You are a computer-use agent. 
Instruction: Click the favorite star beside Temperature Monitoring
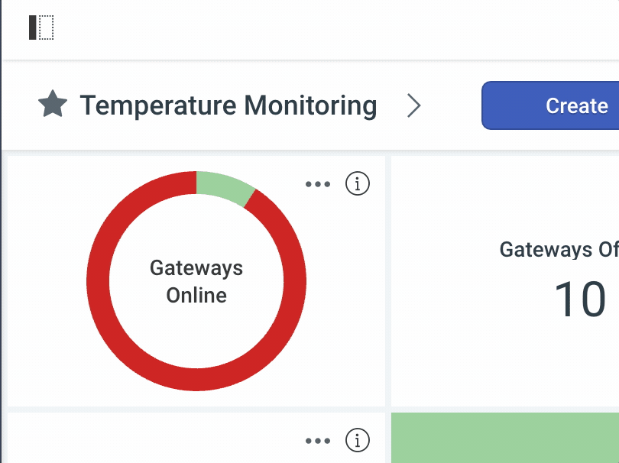click(53, 104)
